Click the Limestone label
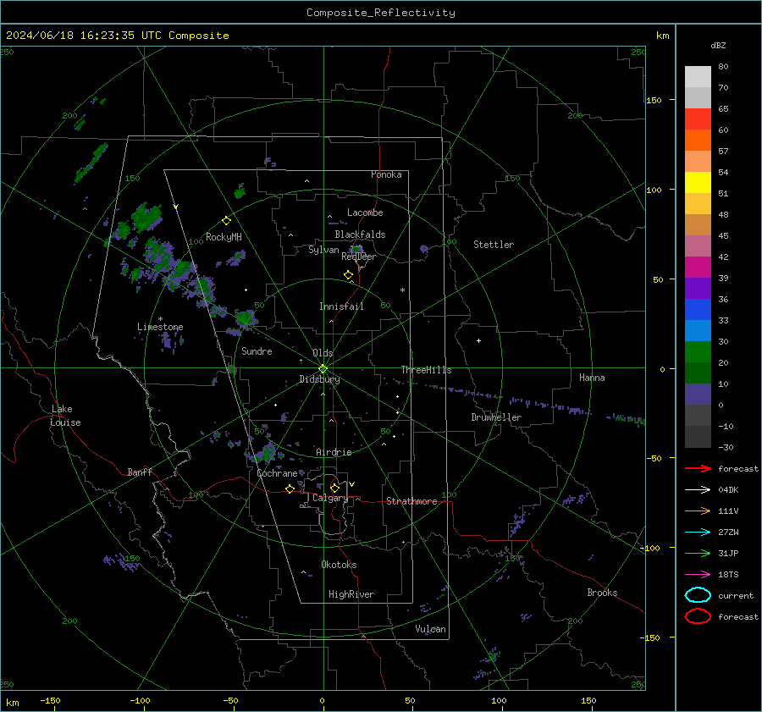This screenshot has width=762, height=712. pyautogui.click(x=160, y=327)
